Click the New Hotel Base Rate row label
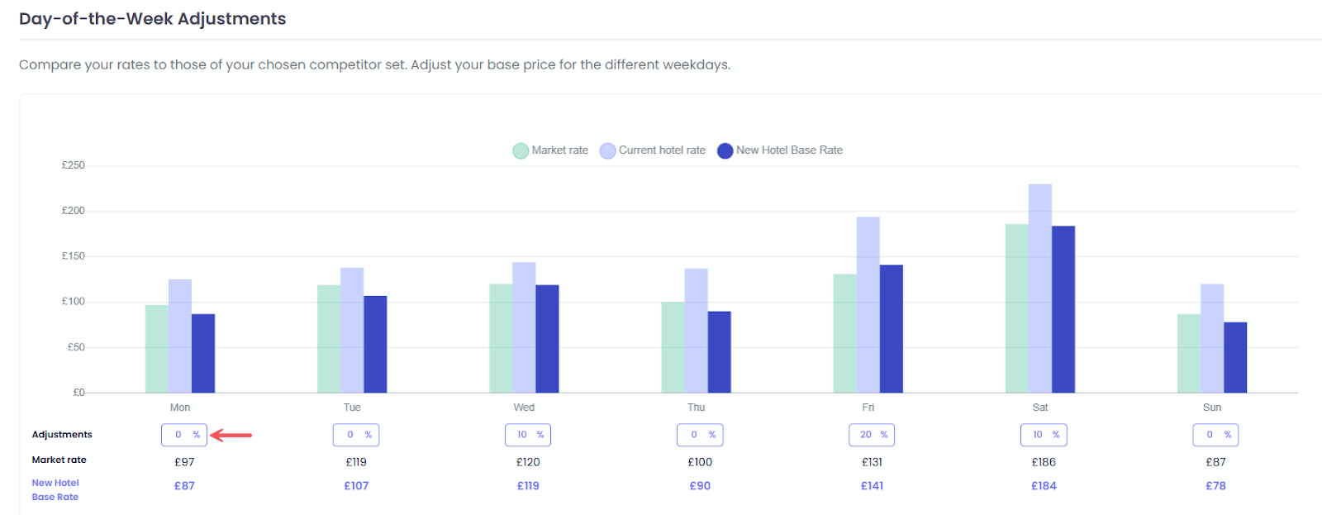Screen dimensions: 1322x515 pyautogui.click(x=55, y=489)
